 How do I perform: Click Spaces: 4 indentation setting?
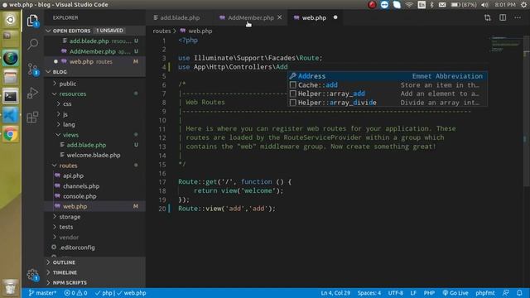click(369, 293)
